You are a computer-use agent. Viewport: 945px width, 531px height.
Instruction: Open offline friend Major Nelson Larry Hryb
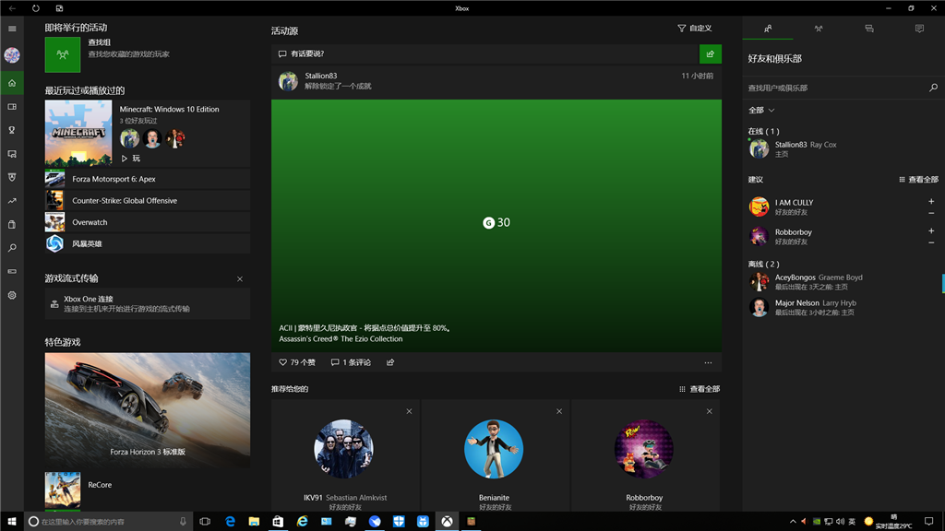pyautogui.click(x=843, y=307)
